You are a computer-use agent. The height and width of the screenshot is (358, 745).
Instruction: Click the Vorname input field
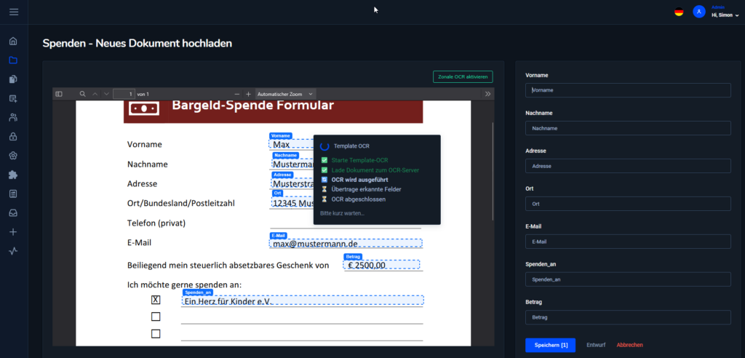pyautogui.click(x=628, y=89)
